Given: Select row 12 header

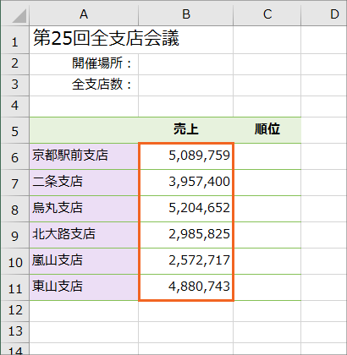Looking at the screenshot, I should pos(14,311).
